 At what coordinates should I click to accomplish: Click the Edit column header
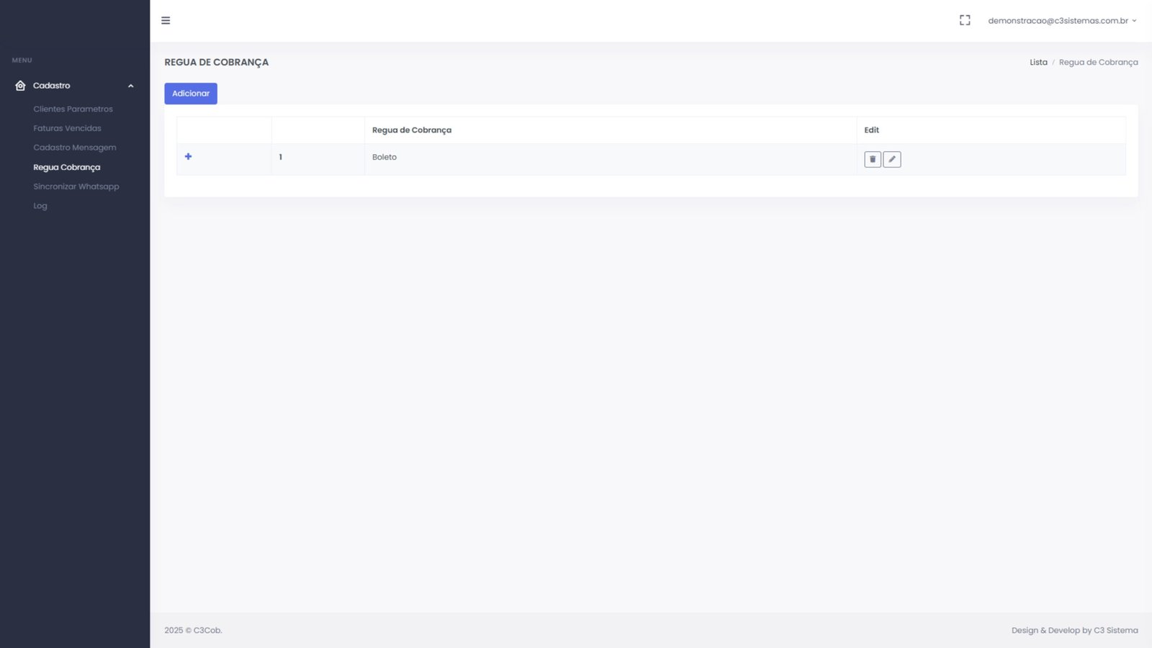pos(871,130)
